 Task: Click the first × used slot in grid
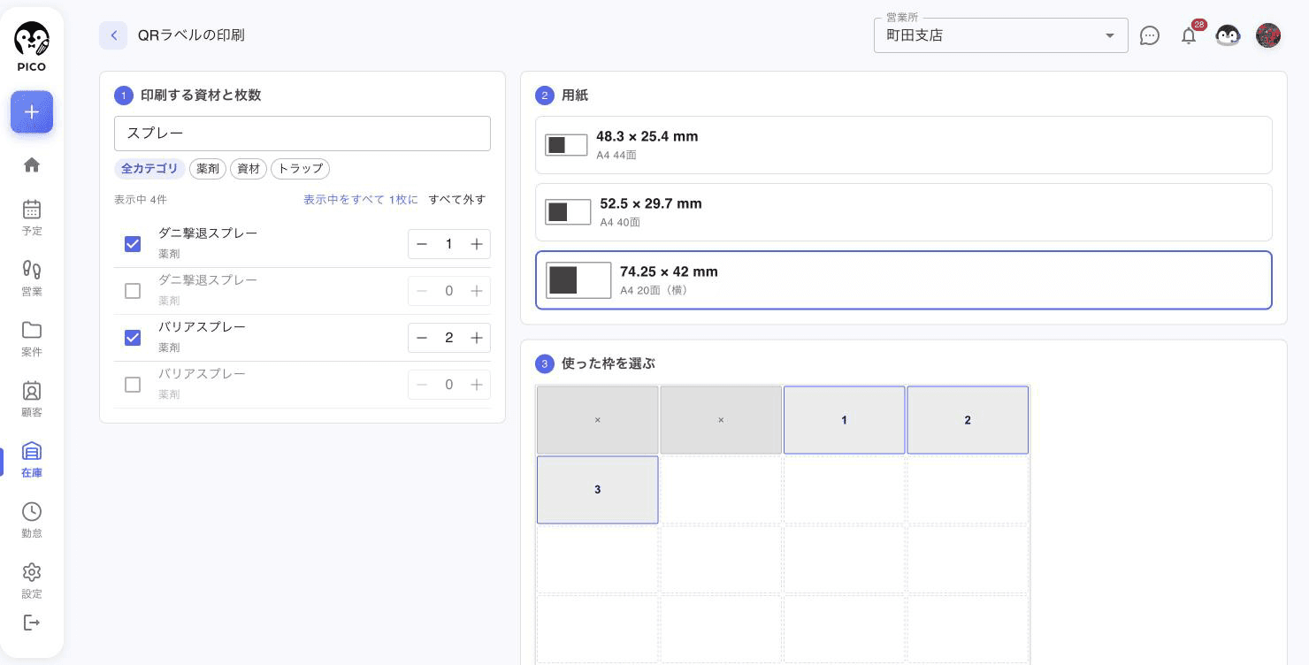598,420
